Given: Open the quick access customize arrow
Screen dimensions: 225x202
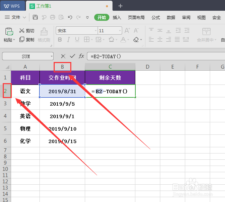Looking at the screenshot, I should pos(87,18).
